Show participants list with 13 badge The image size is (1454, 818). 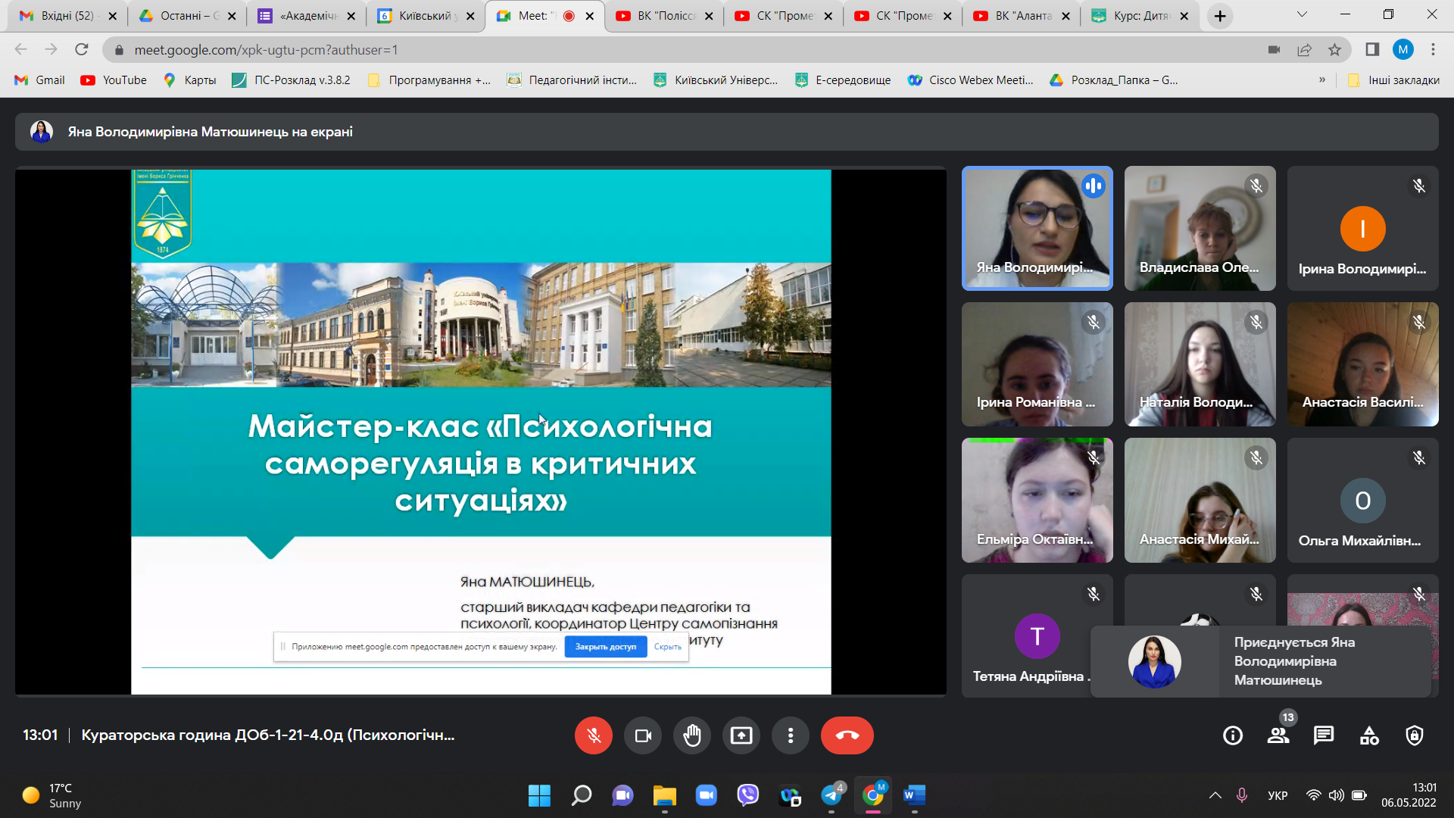point(1278,735)
